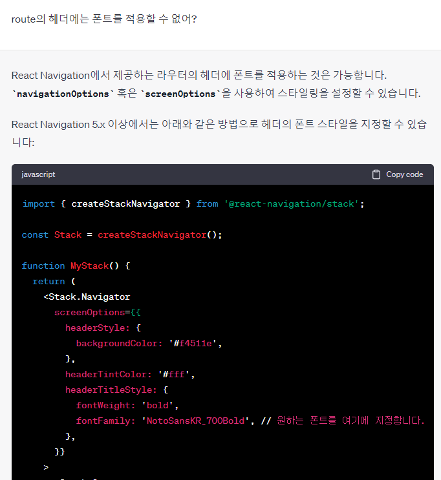Click the Korean comment after fontFamily line
The height and width of the screenshot is (480, 441).
[343, 421]
